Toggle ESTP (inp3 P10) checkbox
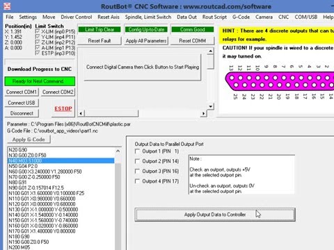Viewport: 334px width, 250px height. click(x=38, y=53)
